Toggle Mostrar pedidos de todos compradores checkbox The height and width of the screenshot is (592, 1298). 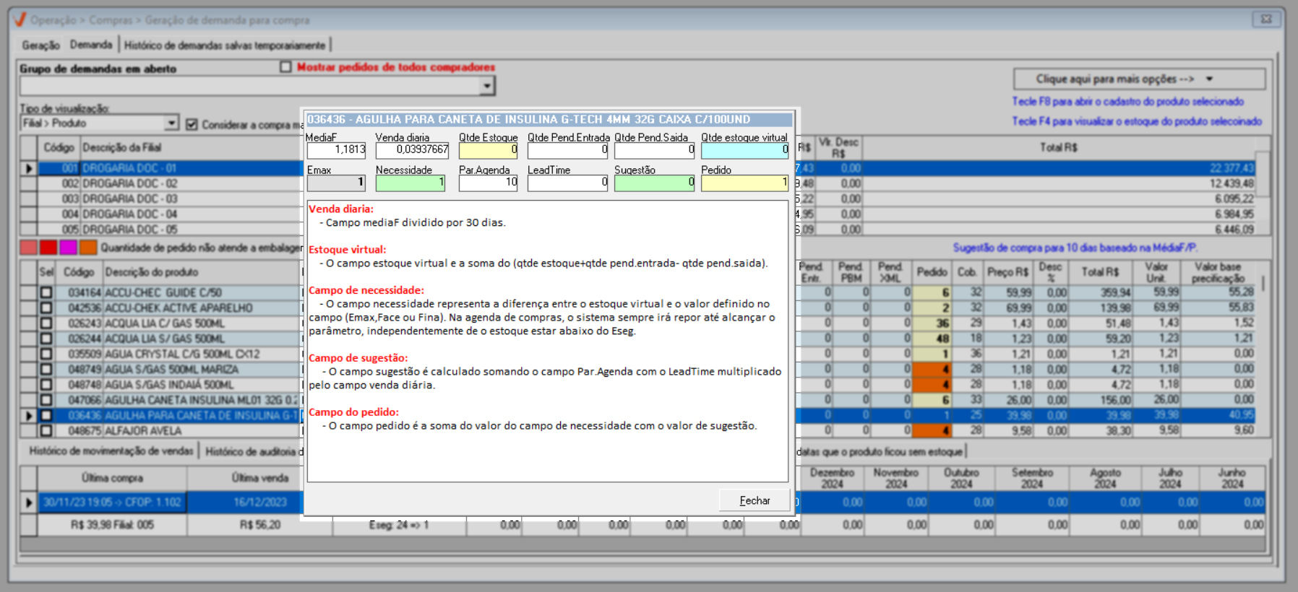286,67
